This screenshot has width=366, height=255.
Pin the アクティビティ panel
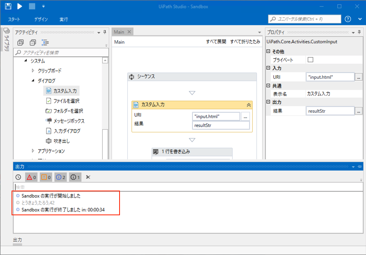(105, 32)
